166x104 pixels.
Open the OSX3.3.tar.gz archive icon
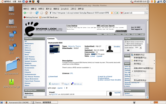click(11, 84)
